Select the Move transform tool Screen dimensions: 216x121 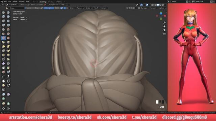[x=3, y=108]
